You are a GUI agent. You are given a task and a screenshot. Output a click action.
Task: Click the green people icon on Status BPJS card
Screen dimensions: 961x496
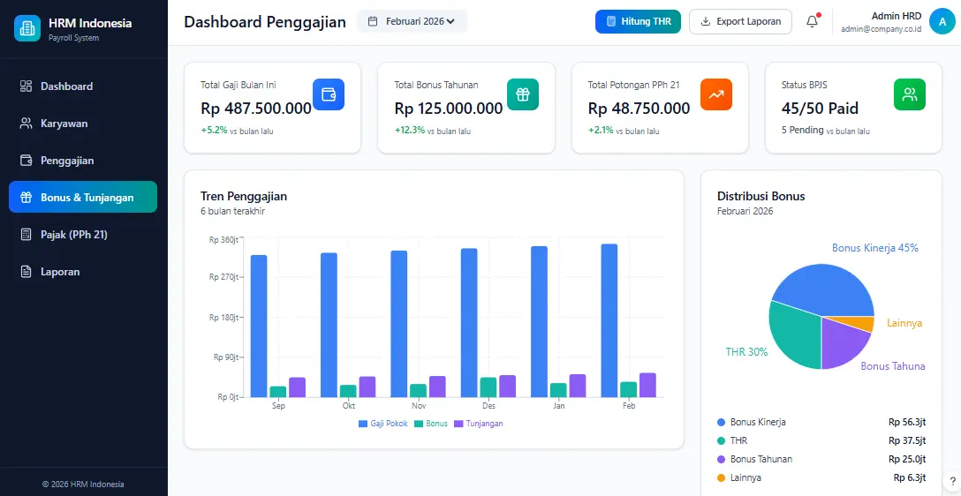tap(910, 94)
